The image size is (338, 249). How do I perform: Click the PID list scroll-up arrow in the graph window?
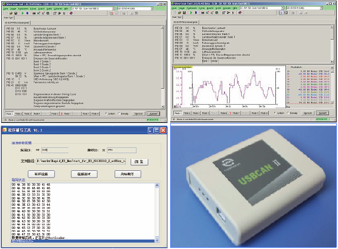click(x=331, y=27)
